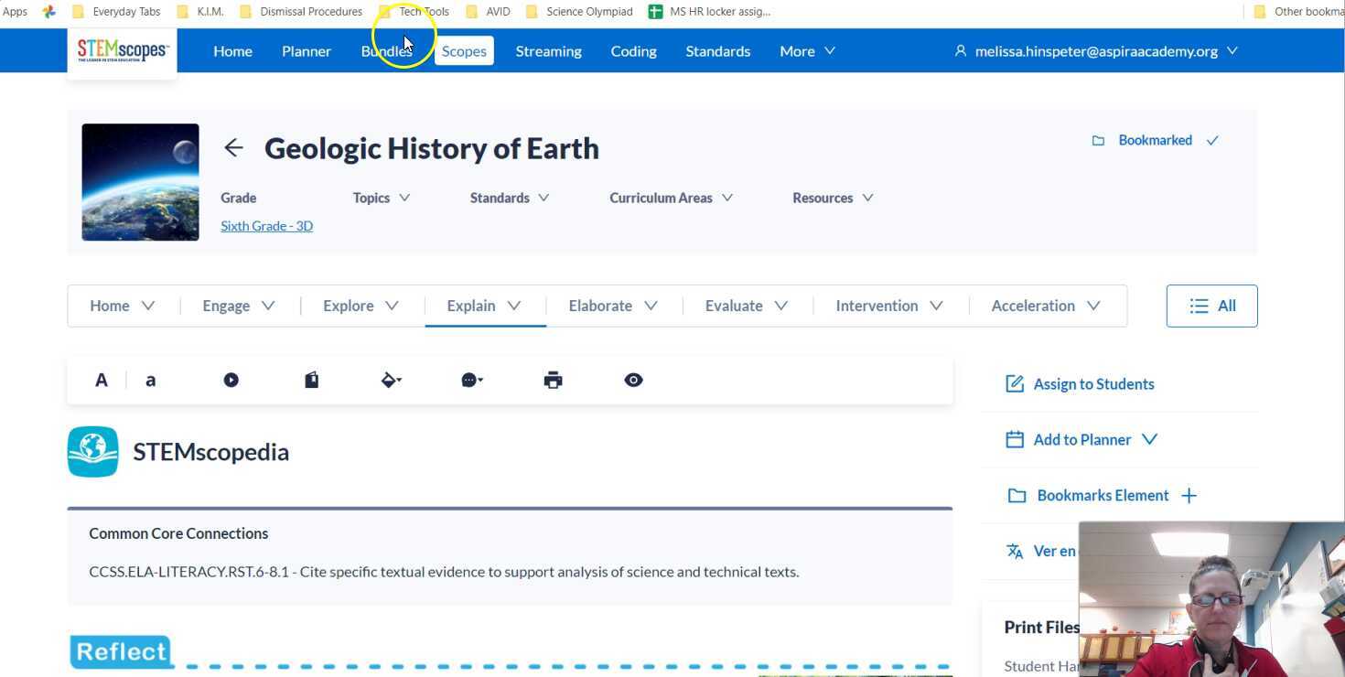Viewport: 1345px width, 677px height.
Task: Click the translate icon next to Ver en
Action: click(x=1014, y=551)
